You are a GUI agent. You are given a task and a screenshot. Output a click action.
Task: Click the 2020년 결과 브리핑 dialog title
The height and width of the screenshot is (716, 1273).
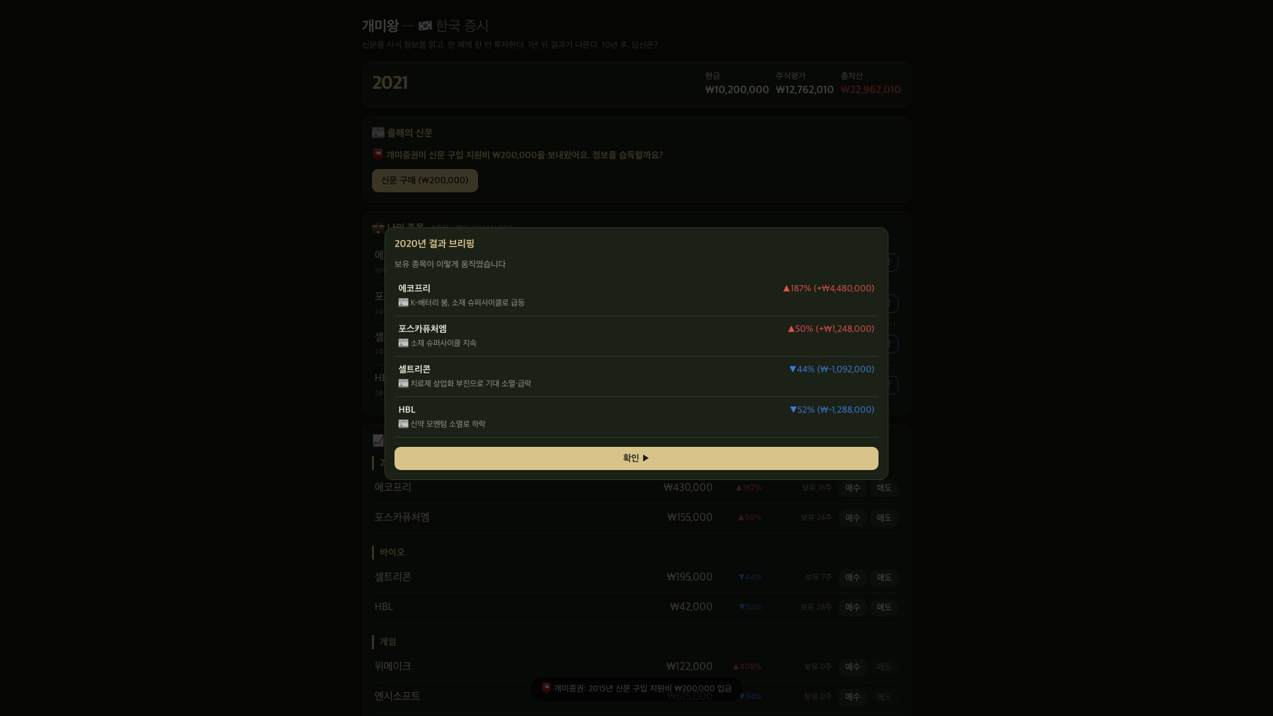point(434,244)
